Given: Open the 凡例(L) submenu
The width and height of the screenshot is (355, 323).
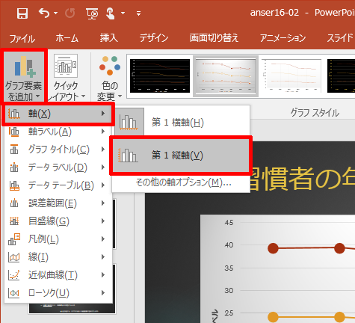Looking at the screenshot, I should (x=58, y=239).
